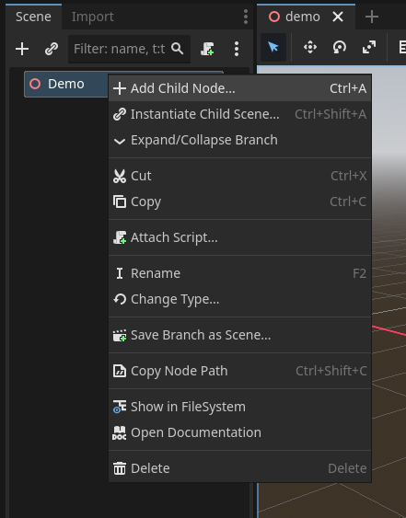Open the Scene dock options dots beside Import tab

point(246,17)
